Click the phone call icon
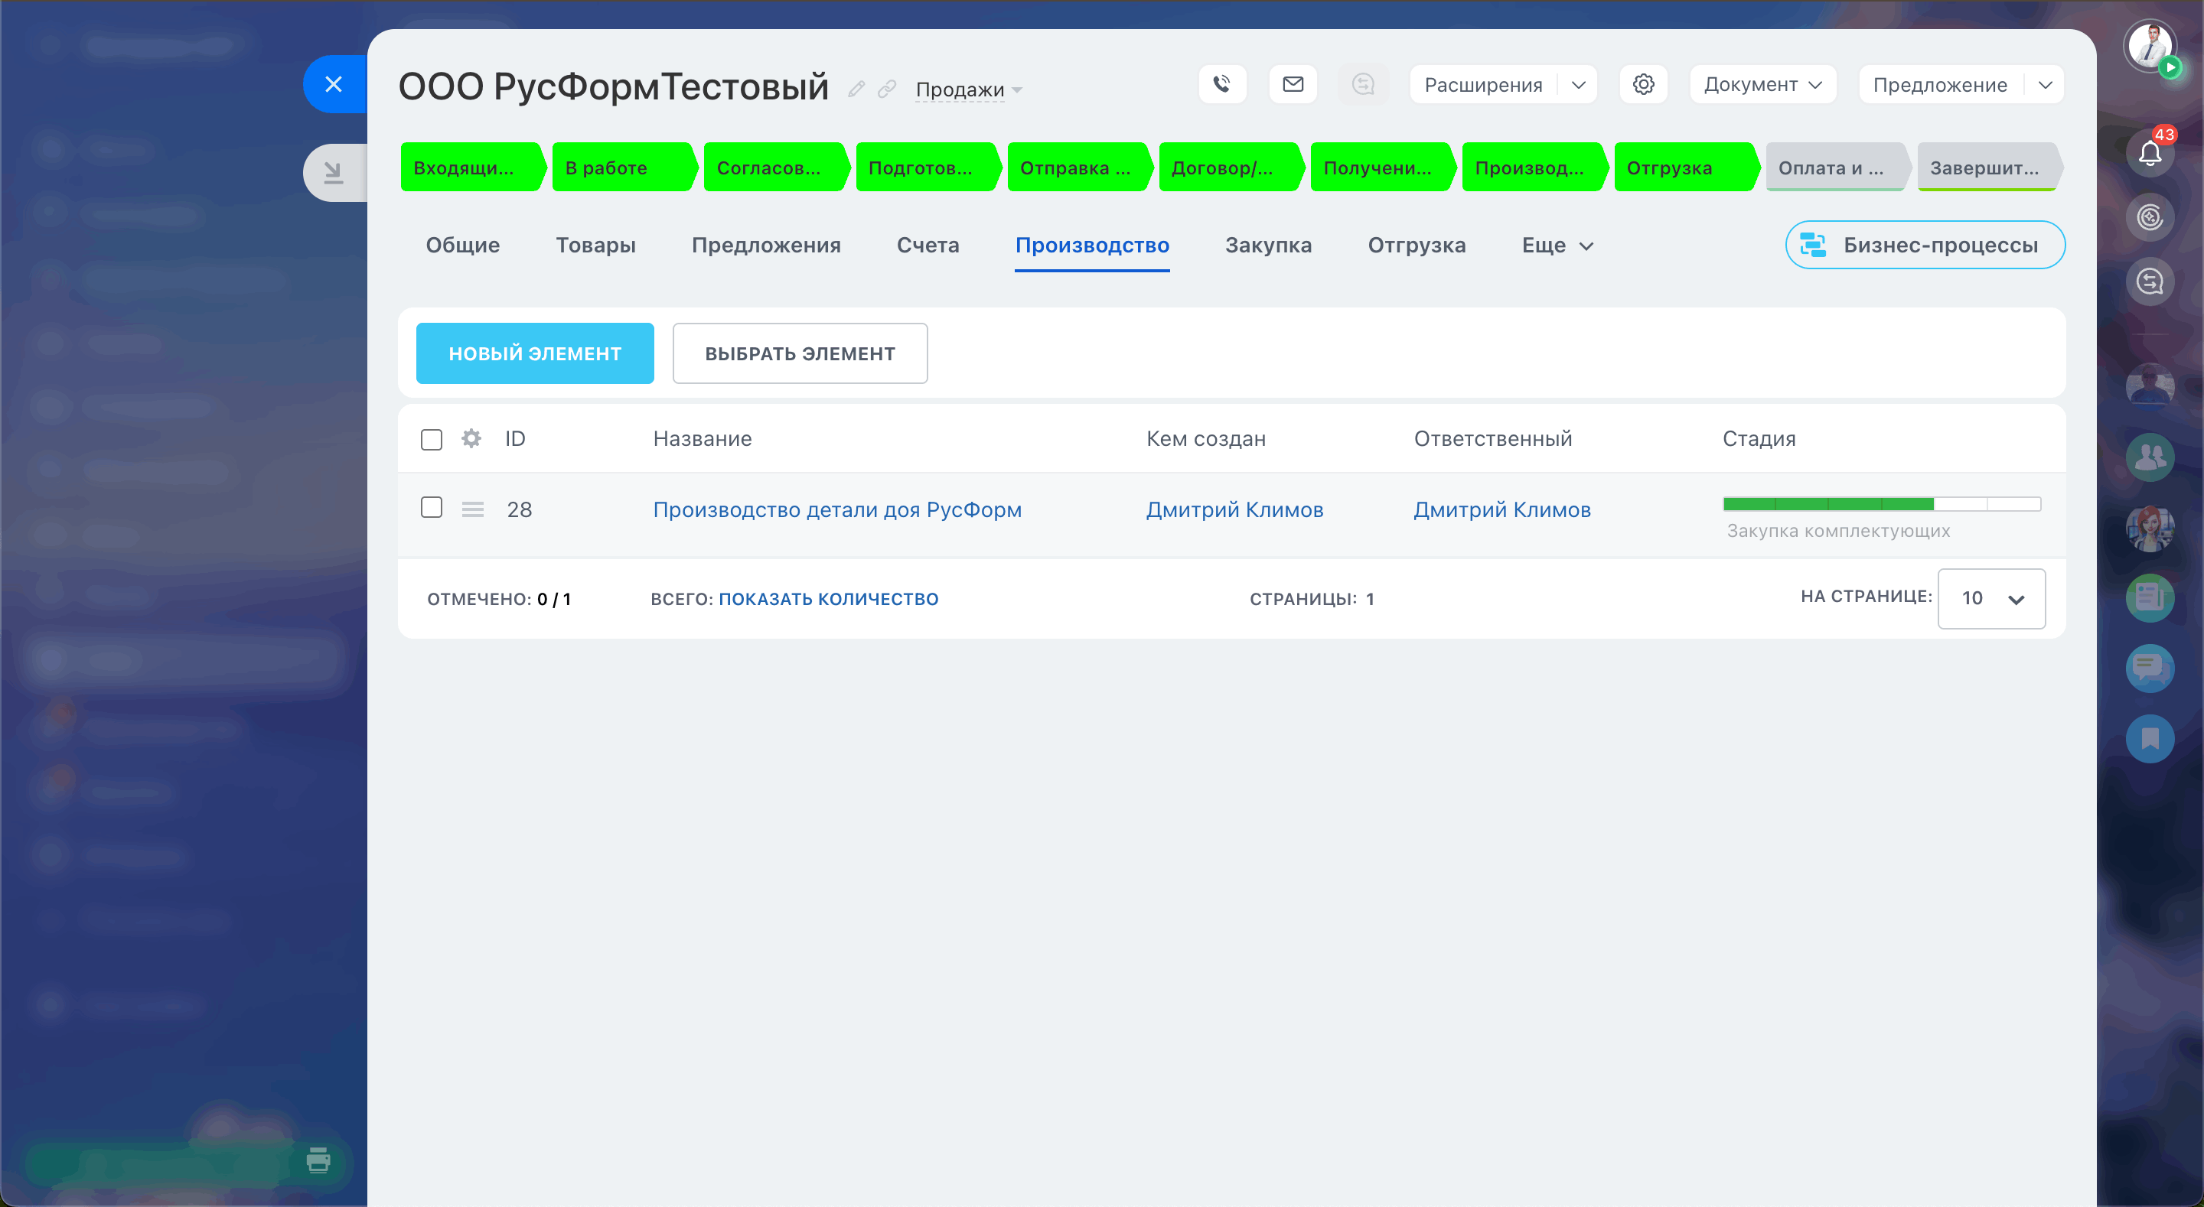This screenshot has height=1207, width=2204. pos(1222,84)
